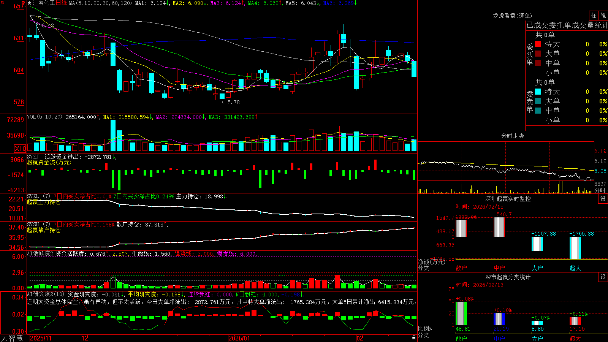
Task: Click the 超赢资金流(万元) label
Action: tap(49, 162)
